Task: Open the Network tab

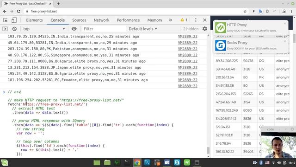Action: 101,20
